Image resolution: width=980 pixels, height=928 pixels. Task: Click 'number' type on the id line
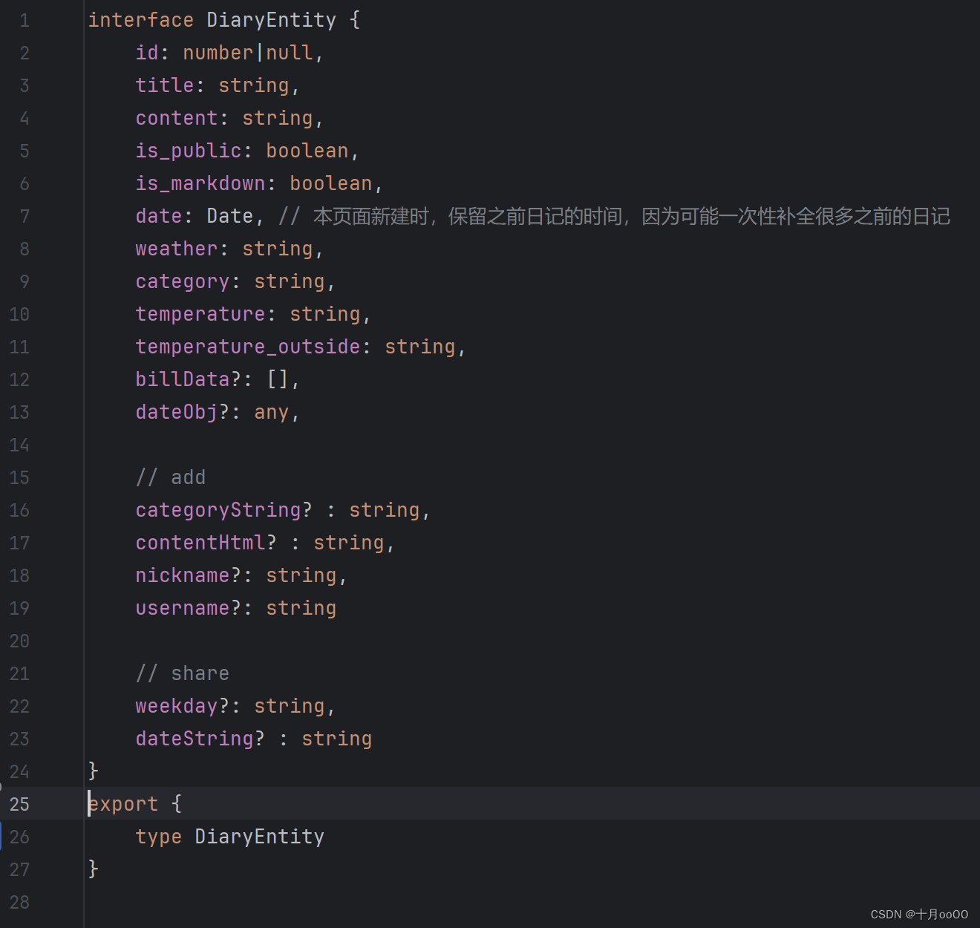tap(218, 53)
